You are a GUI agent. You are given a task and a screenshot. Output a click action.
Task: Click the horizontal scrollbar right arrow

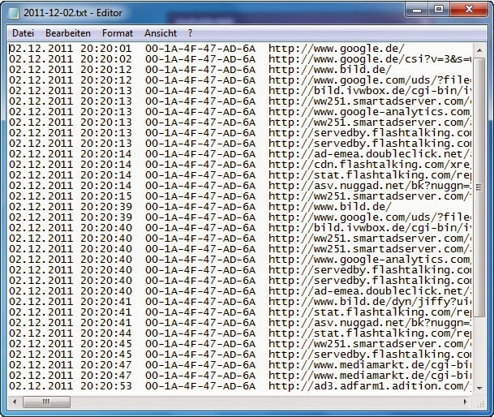466,402
